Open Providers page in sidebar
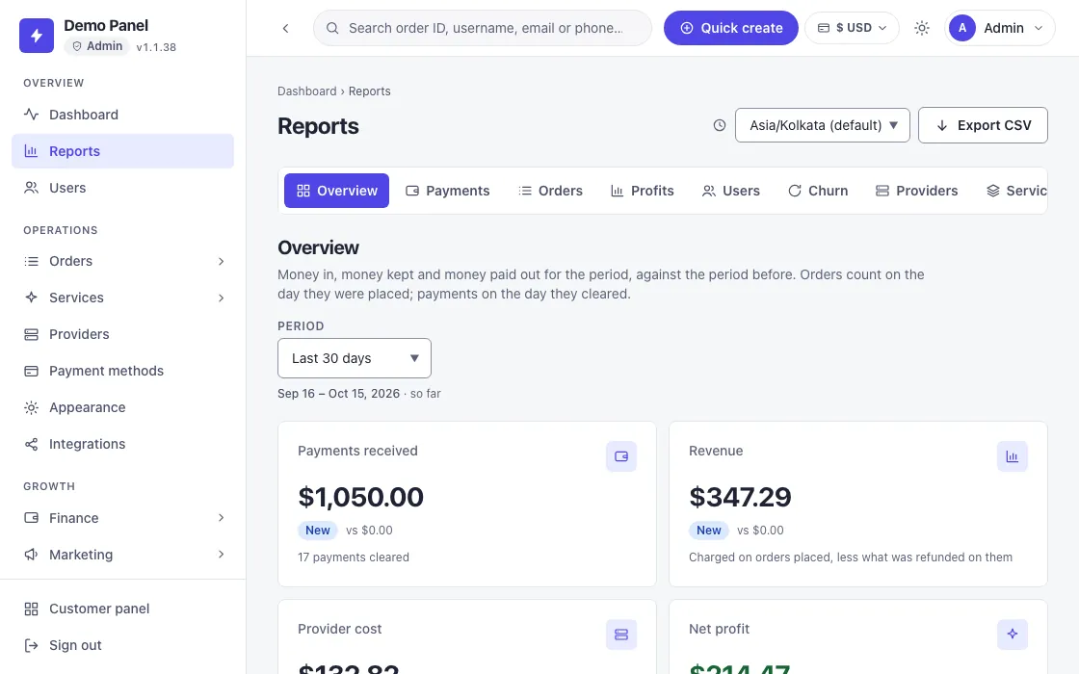The height and width of the screenshot is (674, 1079). tap(122, 334)
